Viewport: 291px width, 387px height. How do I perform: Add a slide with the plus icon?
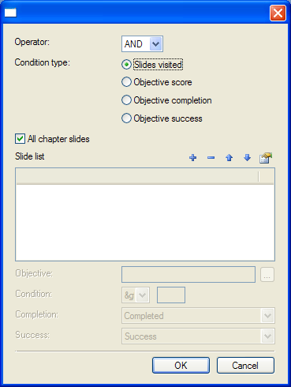193,158
